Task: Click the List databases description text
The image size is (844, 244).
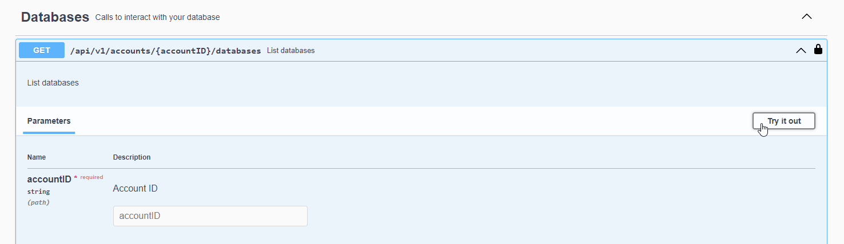Action: (x=53, y=83)
